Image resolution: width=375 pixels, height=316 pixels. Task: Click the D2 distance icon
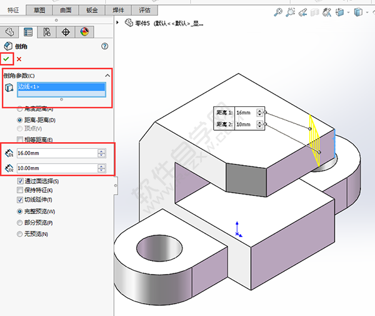(9, 168)
